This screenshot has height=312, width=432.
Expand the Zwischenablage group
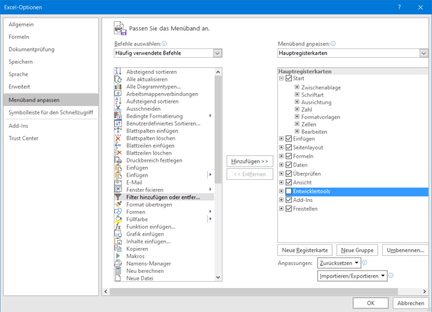pyautogui.click(x=297, y=87)
